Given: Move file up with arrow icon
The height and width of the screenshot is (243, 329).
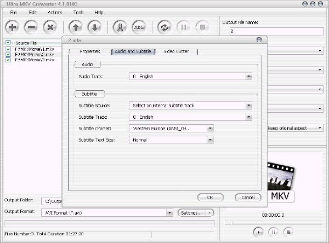Looking at the screenshot, I should click(76, 27).
